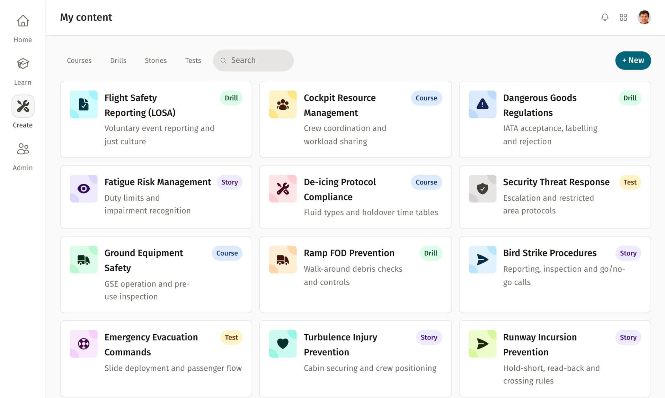
Task: Click the document icon on Flight Safety Reporting
Action: (83, 104)
